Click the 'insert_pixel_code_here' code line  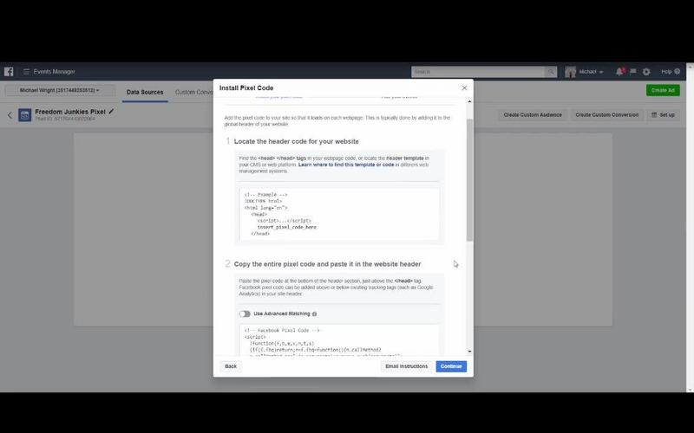[x=287, y=227]
